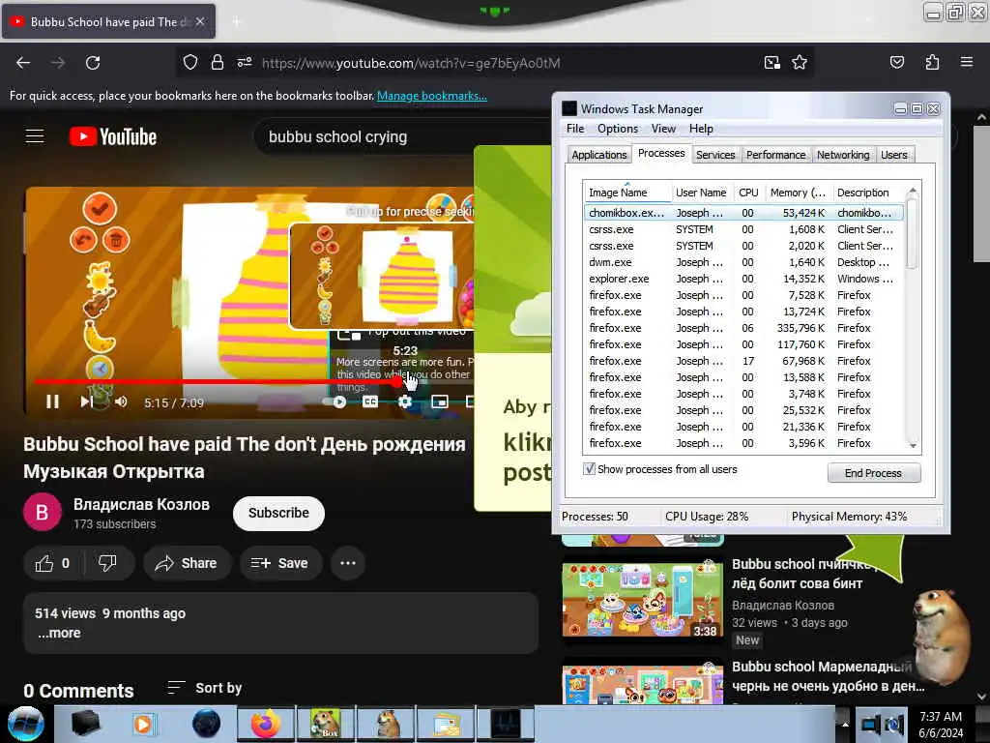The image size is (990, 743).
Task: Switch to the Applications tab
Action: tap(598, 155)
